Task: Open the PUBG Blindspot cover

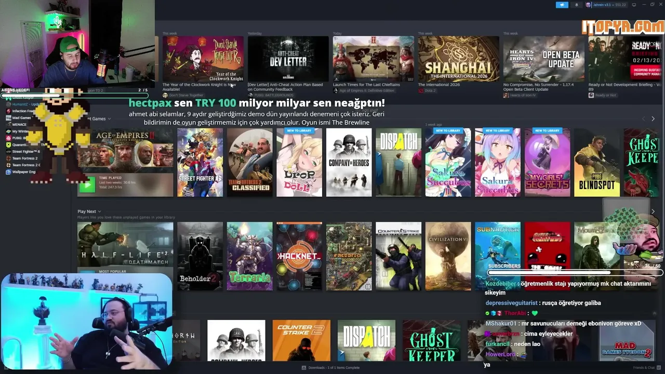Action: (597, 163)
